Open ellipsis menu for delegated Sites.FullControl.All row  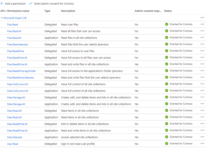pyautogui.click(x=202, y=84)
